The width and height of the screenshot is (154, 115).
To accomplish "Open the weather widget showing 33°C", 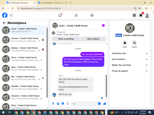I will (115, 113).
